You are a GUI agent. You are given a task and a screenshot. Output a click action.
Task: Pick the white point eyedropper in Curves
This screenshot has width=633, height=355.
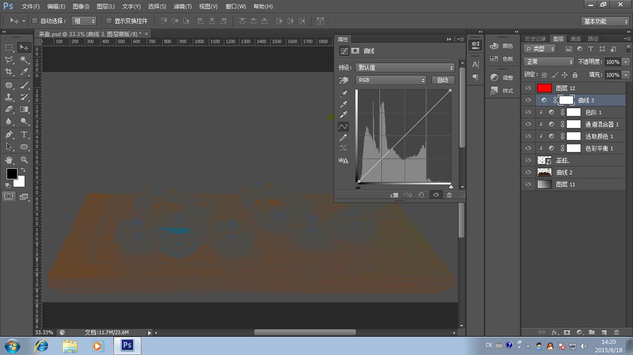[x=343, y=115]
